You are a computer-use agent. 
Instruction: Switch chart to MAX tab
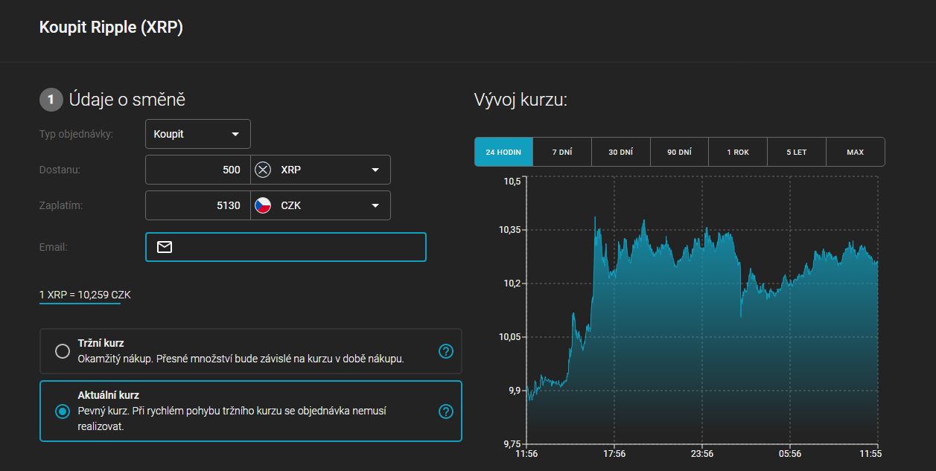click(855, 152)
